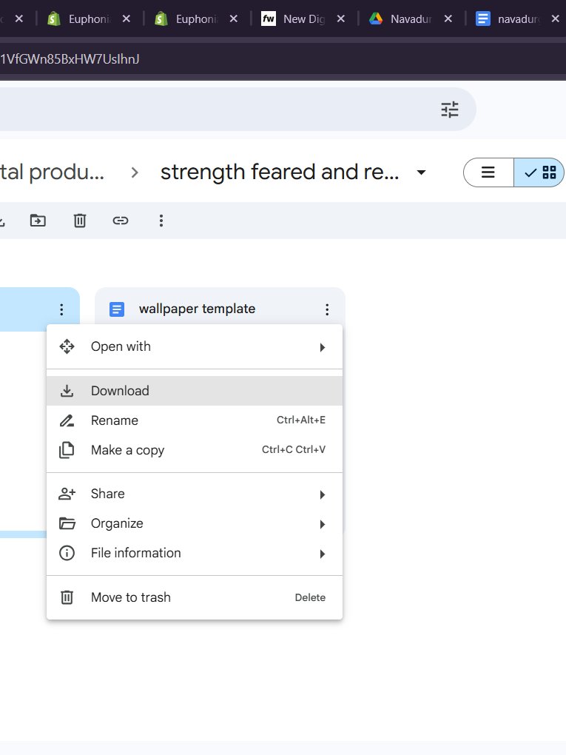Click the Move to folder toolbar icon
The width and height of the screenshot is (566, 755).
pyautogui.click(x=38, y=220)
